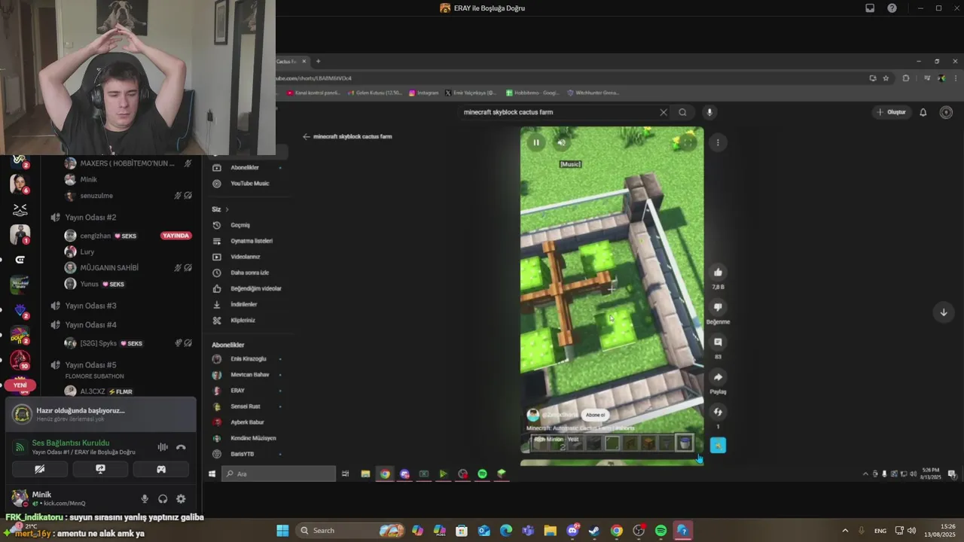Click the YouTube search magnifier button

[x=682, y=112]
